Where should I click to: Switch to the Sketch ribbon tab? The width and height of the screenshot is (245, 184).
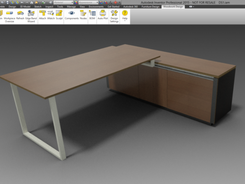click(x=37, y=7)
